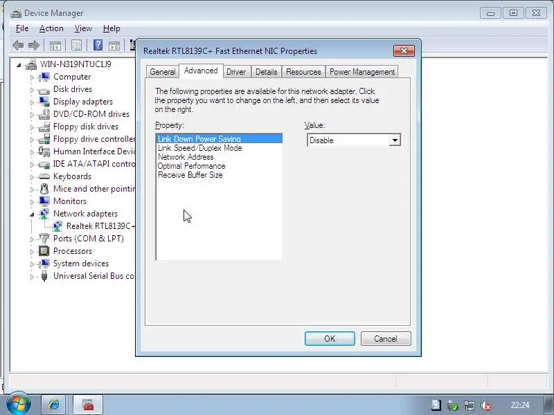The width and height of the screenshot is (554, 415).
Task: Open the Action menu
Action: pyautogui.click(x=51, y=28)
